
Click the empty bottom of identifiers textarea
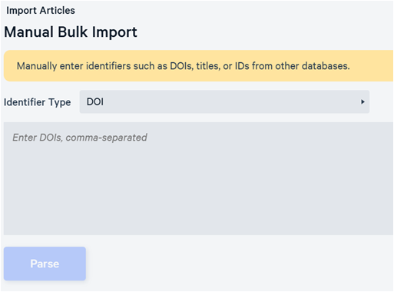click(x=199, y=217)
